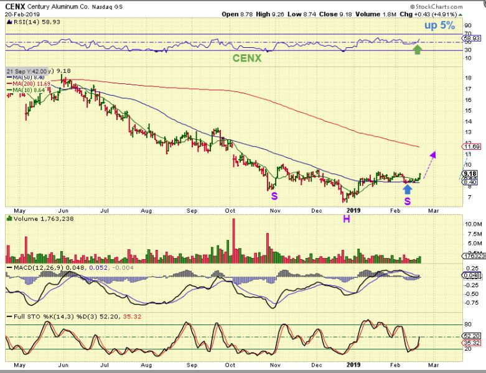Screen dimensions: 486x373
Task: Click the -0.75 tick on MACD axis
Action: pos(472,303)
